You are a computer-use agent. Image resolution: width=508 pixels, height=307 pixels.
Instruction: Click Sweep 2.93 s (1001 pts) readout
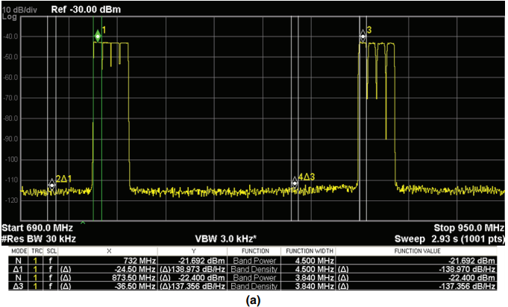pyautogui.click(x=450, y=239)
